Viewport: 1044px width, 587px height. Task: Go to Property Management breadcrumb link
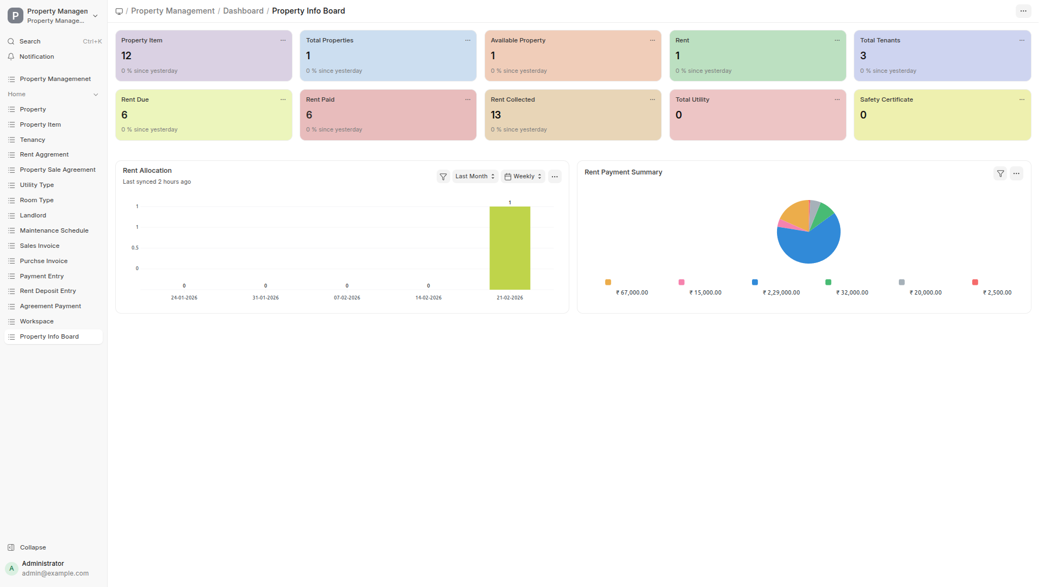173,11
